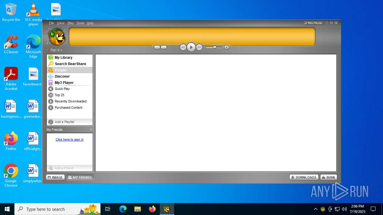383x215 pixels.
Task: Mute audio with the speaker icon
Action: pyautogui.click(x=227, y=47)
